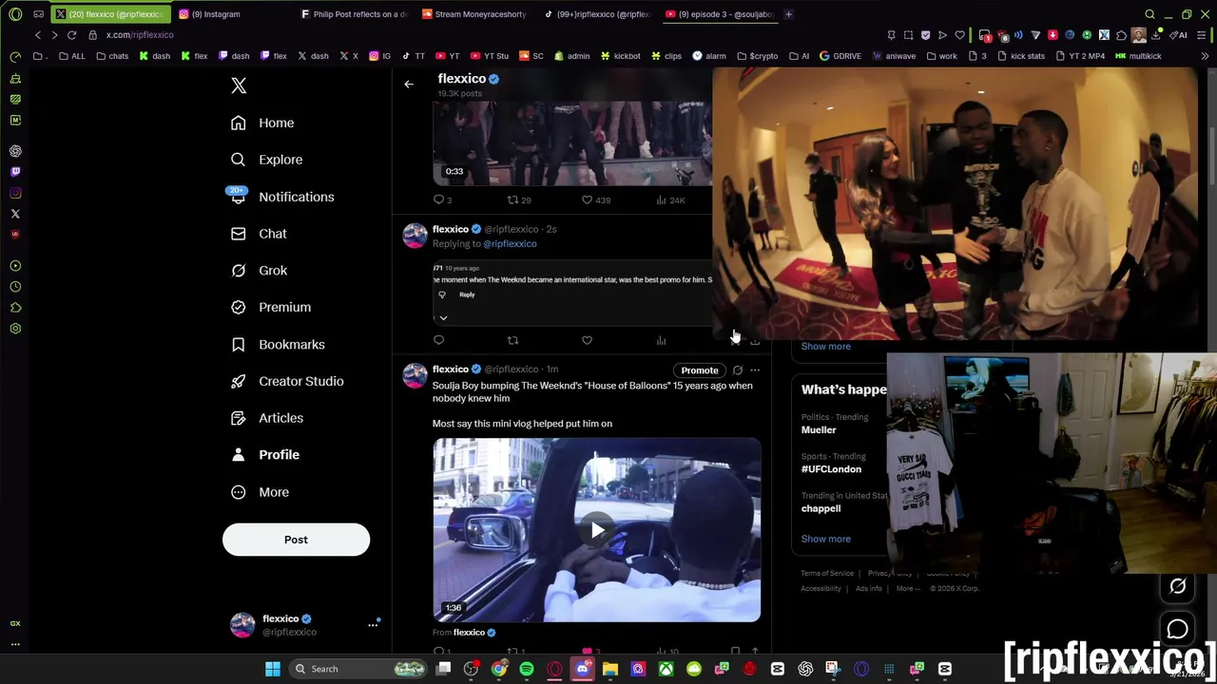Click Reply in embedded comment screenshot
This screenshot has height=684, width=1217.
click(x=467, y=294)
